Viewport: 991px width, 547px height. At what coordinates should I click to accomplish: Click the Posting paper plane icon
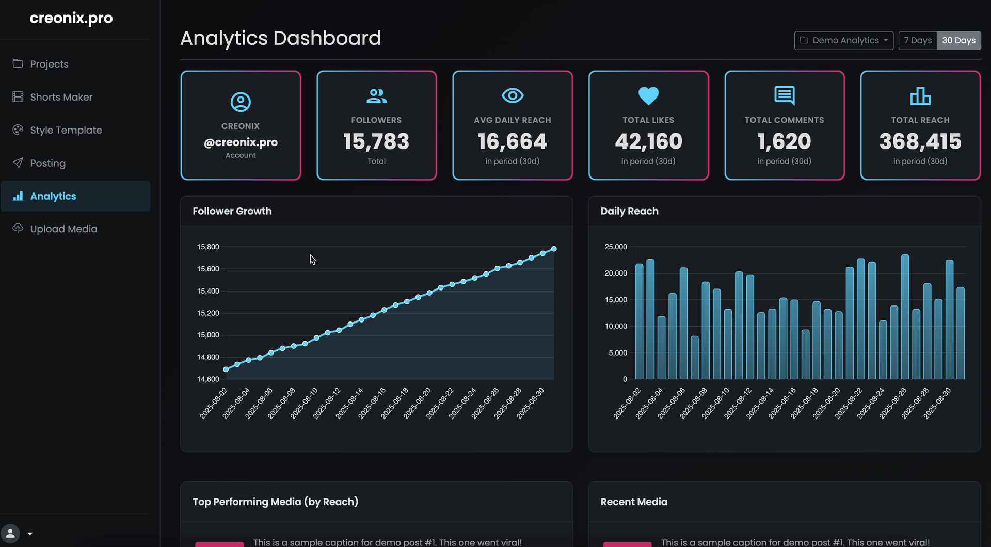click(x=18, y=163)
